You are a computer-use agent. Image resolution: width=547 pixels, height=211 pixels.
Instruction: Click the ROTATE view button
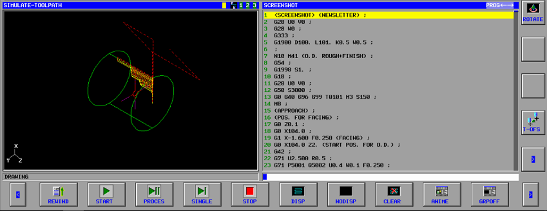pyautogui.click(x=533, y=13)
